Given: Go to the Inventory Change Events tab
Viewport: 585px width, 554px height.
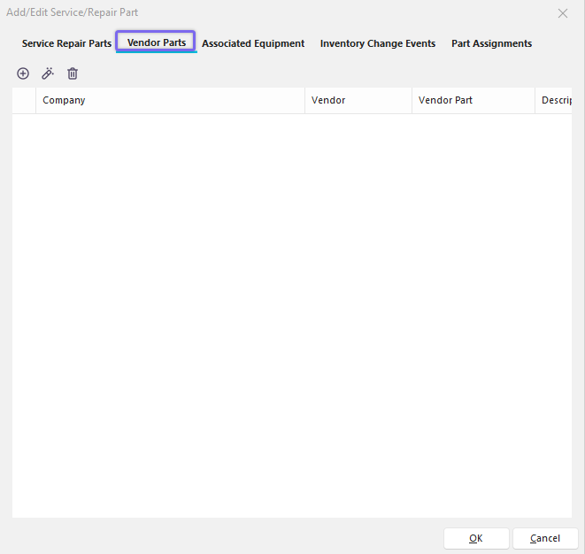Looking at the screenshot, I should [x=378, y=43].
